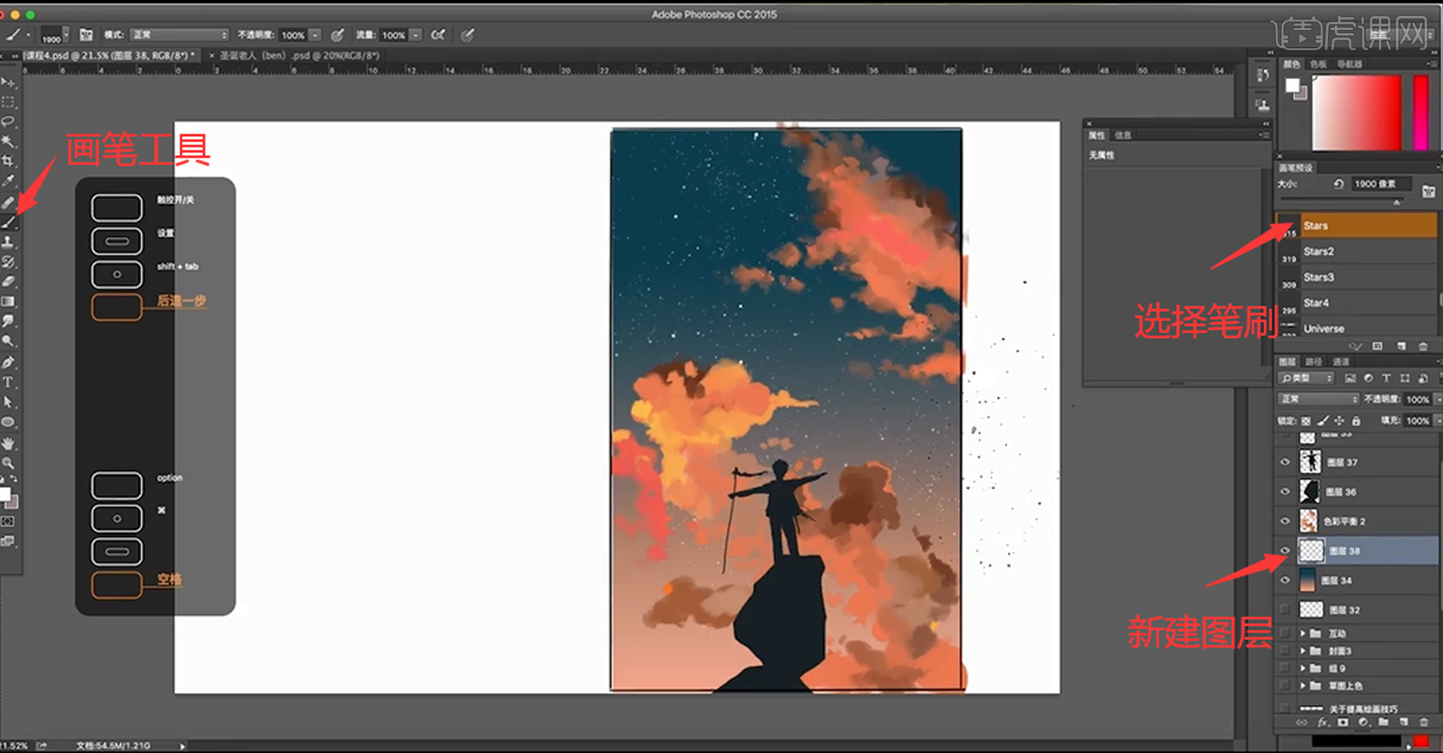
Task: Hide layer 图层 34
Action: [x=1285, y=580]
